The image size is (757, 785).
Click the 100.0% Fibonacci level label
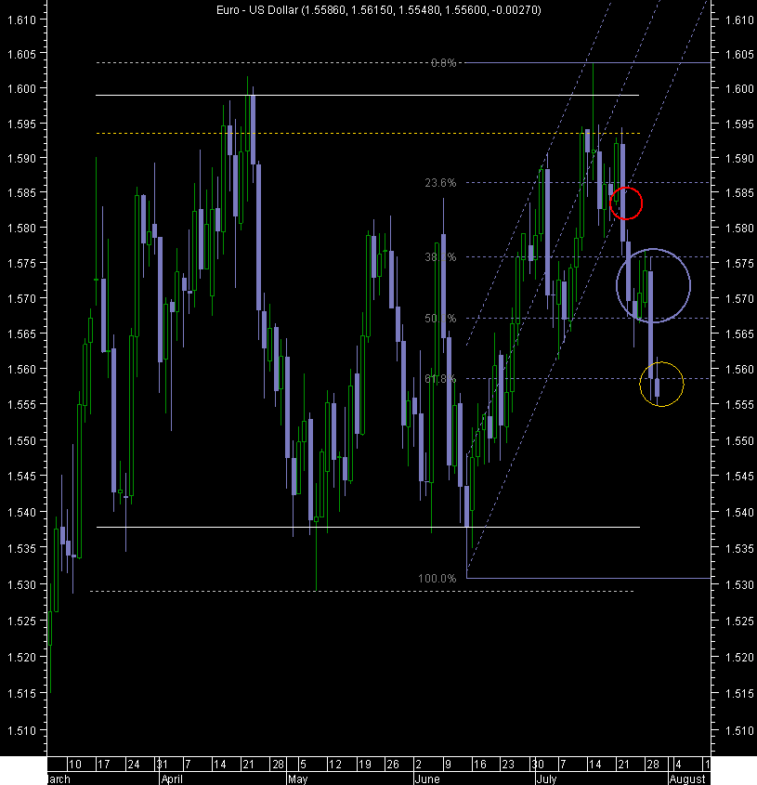(x=437, y=579)
